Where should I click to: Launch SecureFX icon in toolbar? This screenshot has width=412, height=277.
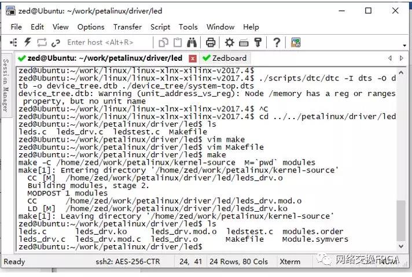(x=296, y=42)
